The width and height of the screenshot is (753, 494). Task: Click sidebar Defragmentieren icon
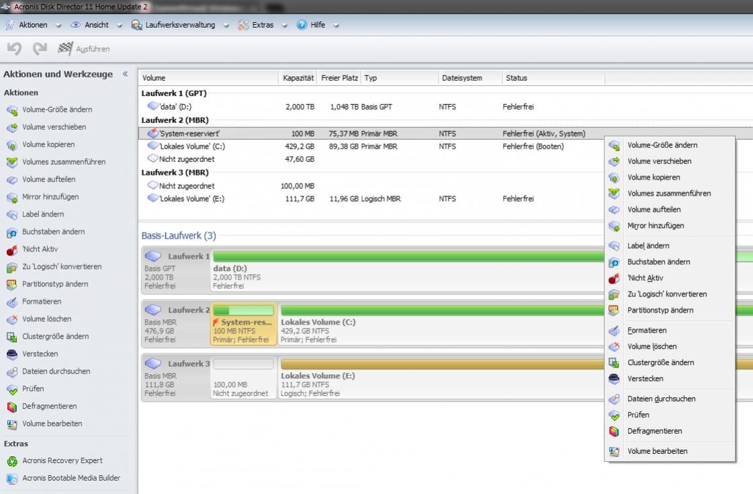click(12, 407)
